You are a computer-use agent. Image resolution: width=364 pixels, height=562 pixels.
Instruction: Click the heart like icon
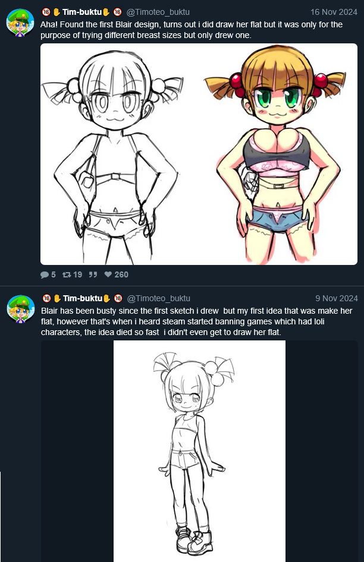pos(108,275)
